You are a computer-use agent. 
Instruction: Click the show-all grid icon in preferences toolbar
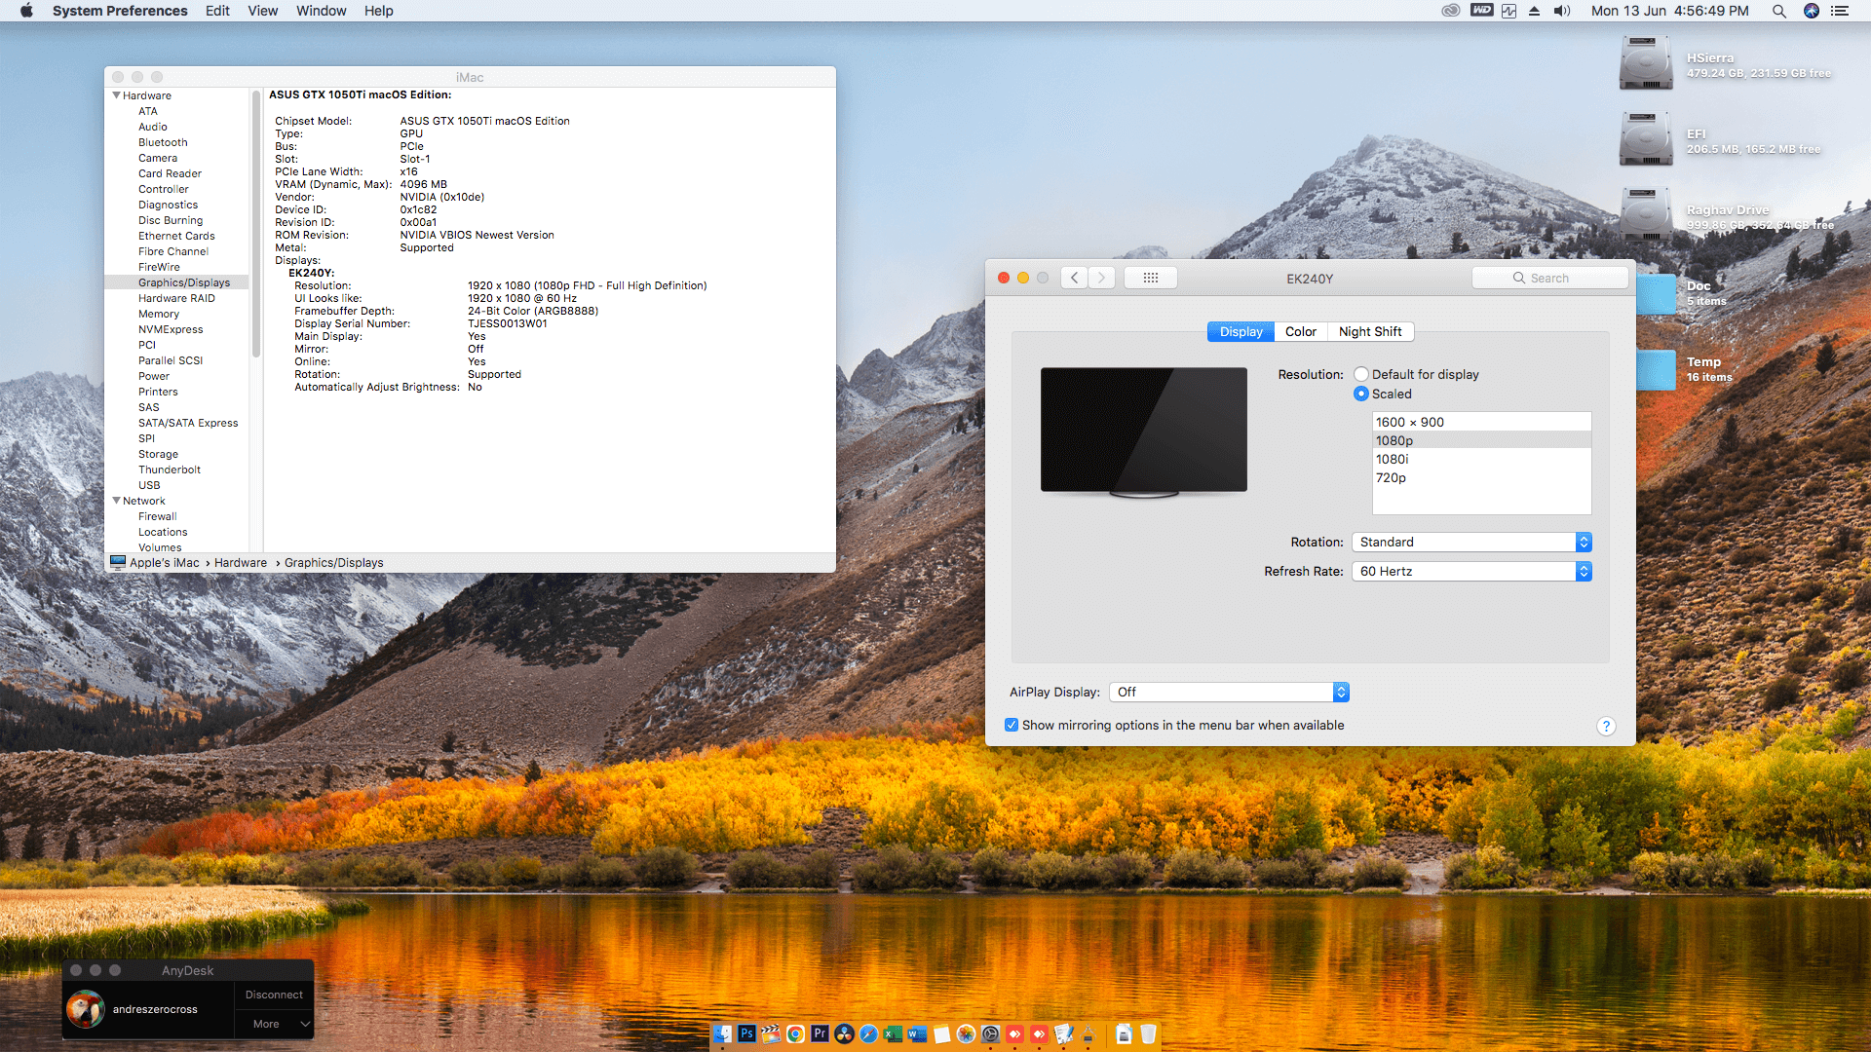point(1150,278)
